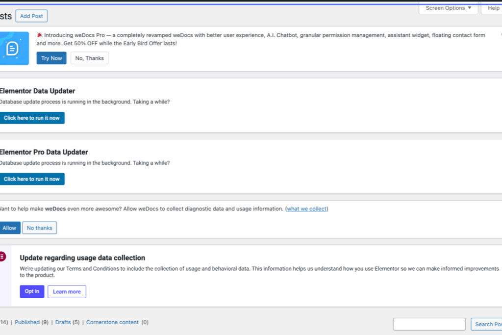502x335 pixels.
Task: Click the weDocs document logo icon
Action: (13, 49)
